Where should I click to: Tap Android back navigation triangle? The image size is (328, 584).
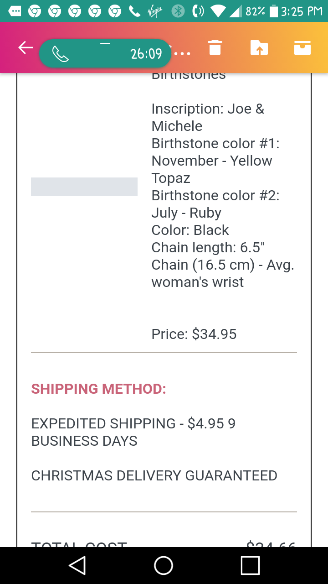[77, 565]
